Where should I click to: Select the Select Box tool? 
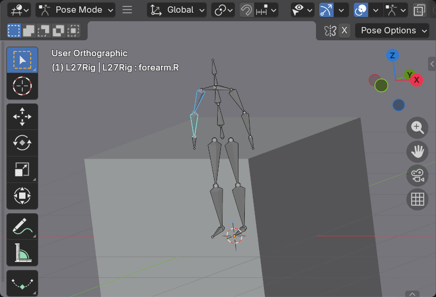[x=22, y=60]
